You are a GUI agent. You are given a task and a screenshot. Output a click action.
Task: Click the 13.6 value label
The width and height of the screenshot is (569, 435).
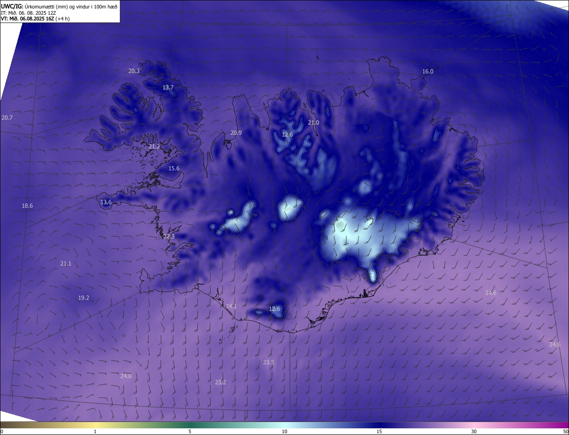point(106,202)
